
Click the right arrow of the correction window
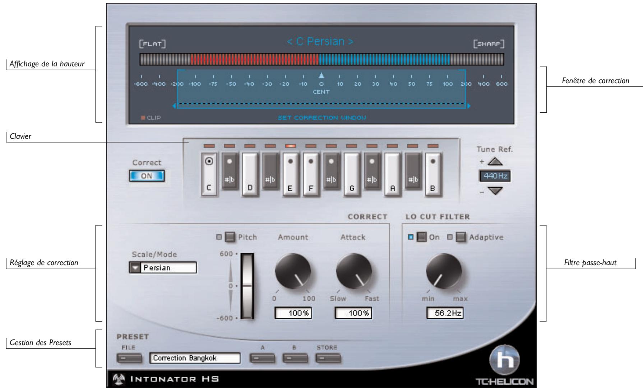(x=468, y=106)
